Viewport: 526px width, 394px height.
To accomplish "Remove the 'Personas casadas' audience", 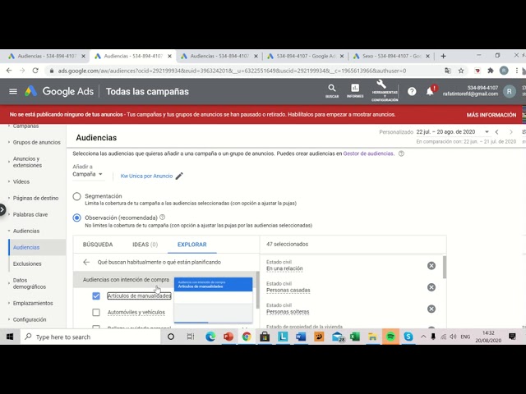I will (x=431, y=287).
